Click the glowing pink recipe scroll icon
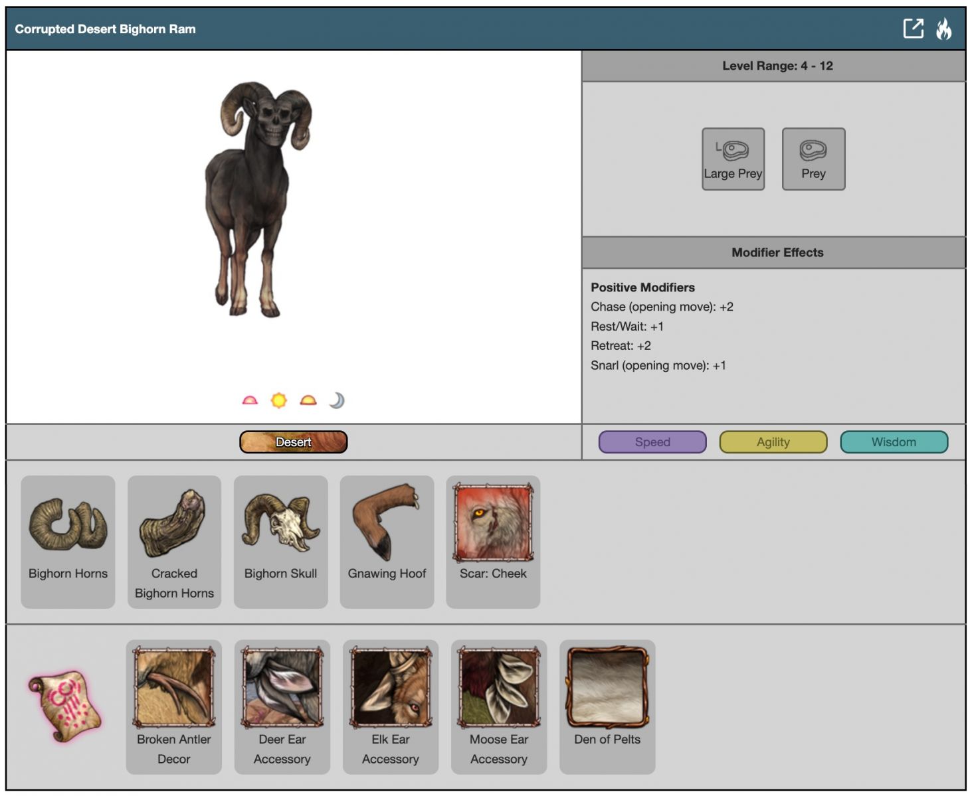970x796 pixels. point(65,706)
